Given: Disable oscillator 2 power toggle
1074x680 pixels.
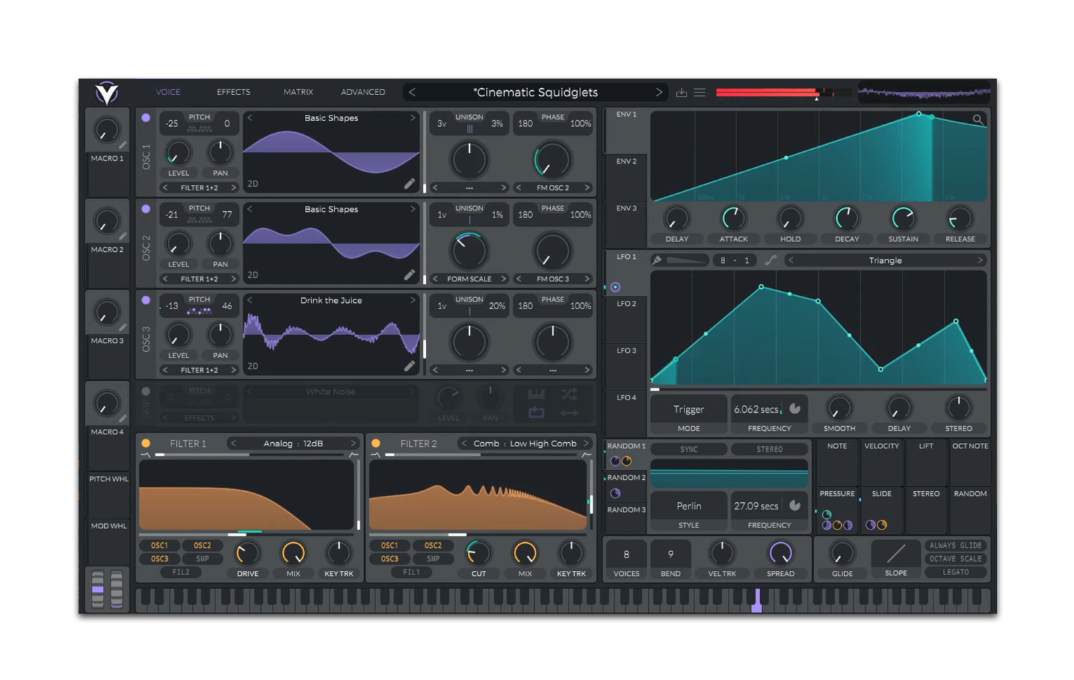Looking at the screenshot, I should pos(145,208).
